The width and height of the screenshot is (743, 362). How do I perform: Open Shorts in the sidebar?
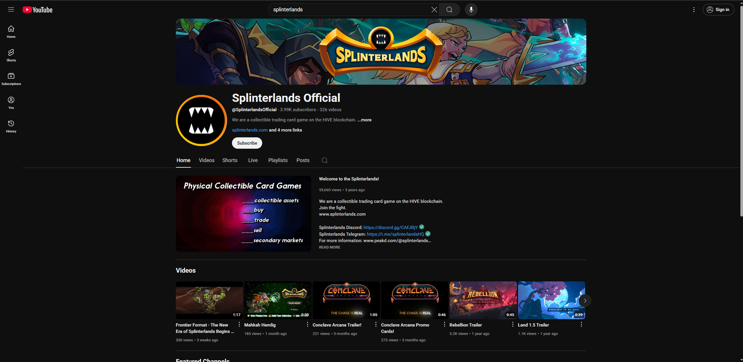11,55
